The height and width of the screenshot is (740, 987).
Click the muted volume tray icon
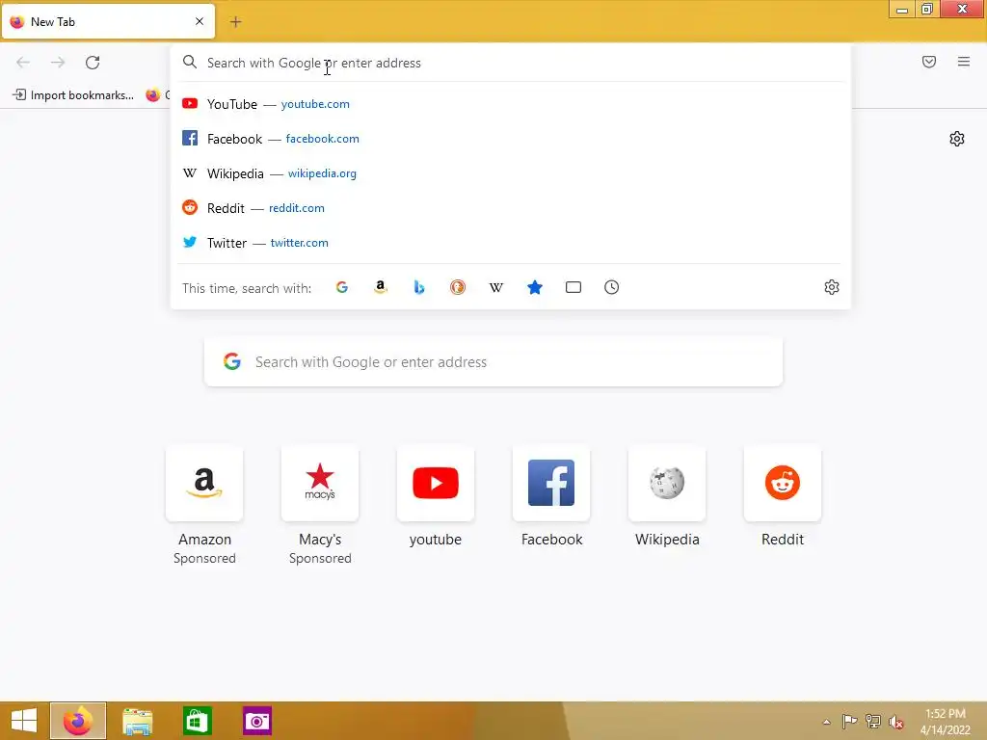click(x=895, y=722)
